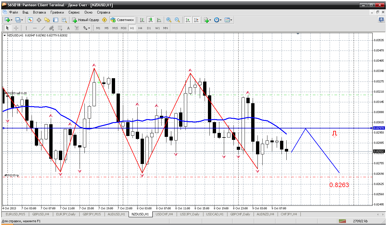Open the Navigator panel icon
This screenshot has width=387, height=225.
47,20
